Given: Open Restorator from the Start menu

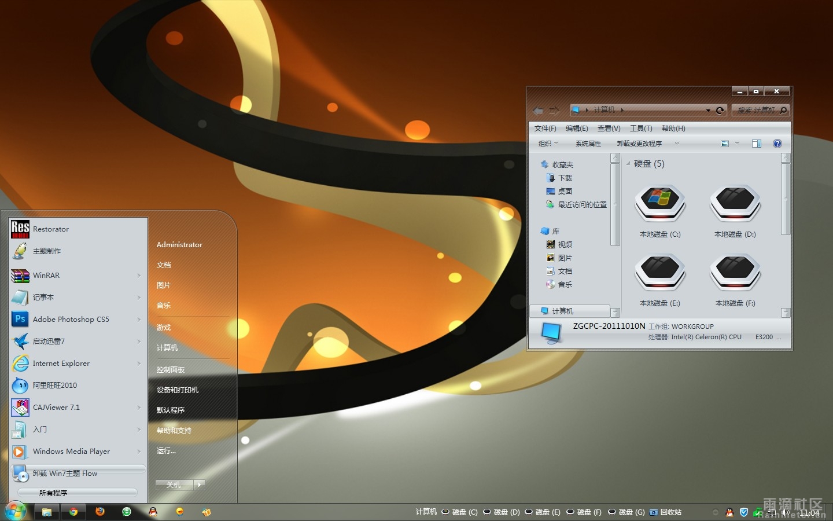Looking at the screenshot, I should tap(78, 229).
